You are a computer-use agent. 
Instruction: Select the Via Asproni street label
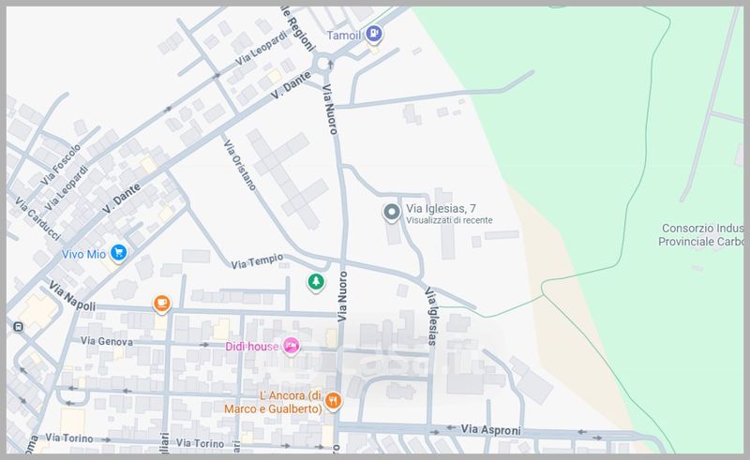coord(490,429)
